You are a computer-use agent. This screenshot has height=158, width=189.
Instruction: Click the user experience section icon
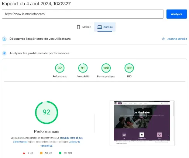(4, 39)
